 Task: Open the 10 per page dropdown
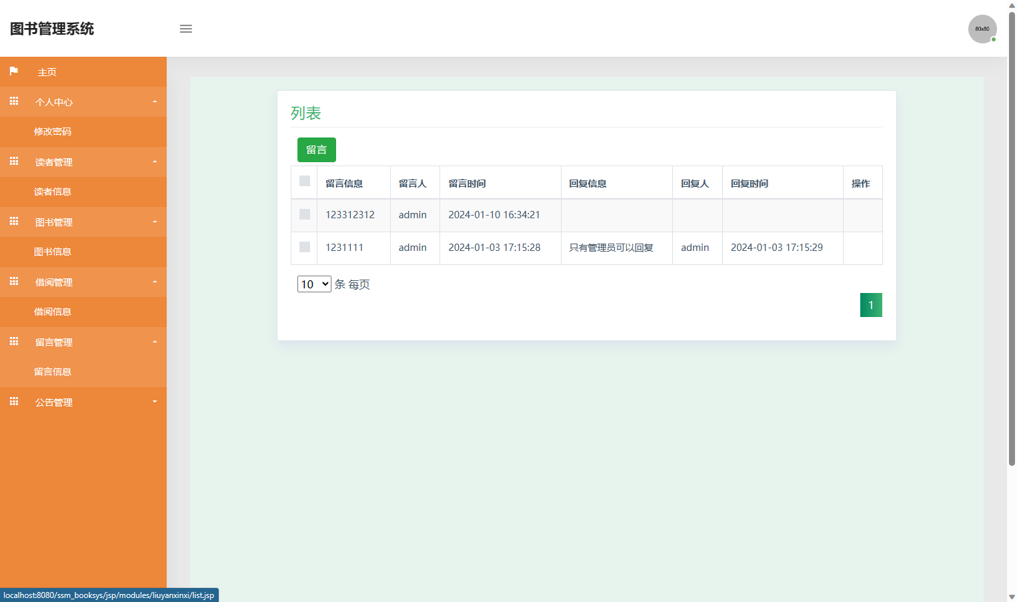point(314,284)
